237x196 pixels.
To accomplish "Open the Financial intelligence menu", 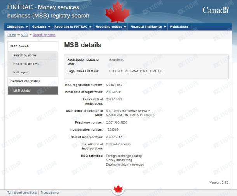I will (x=148, y=26).
